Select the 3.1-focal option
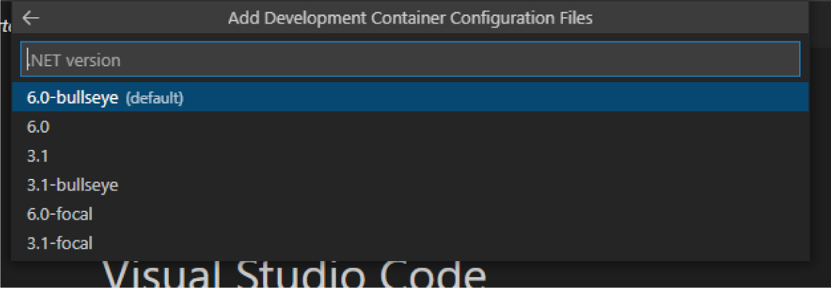831x288 pixels. pos(411,243)
